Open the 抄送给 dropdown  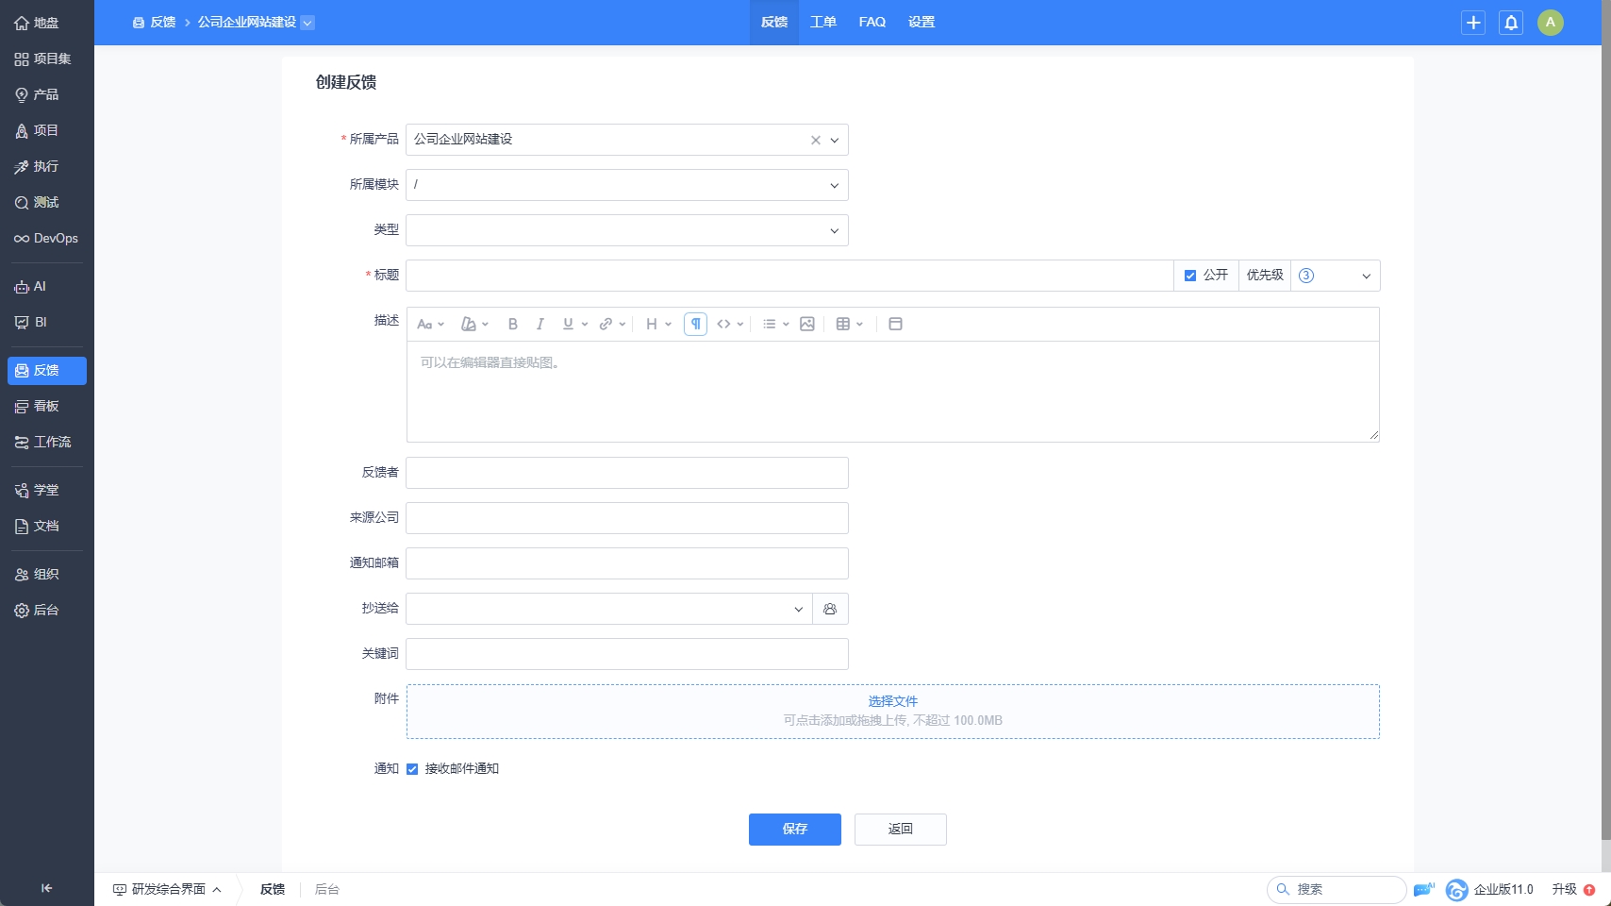click(609, 609)
